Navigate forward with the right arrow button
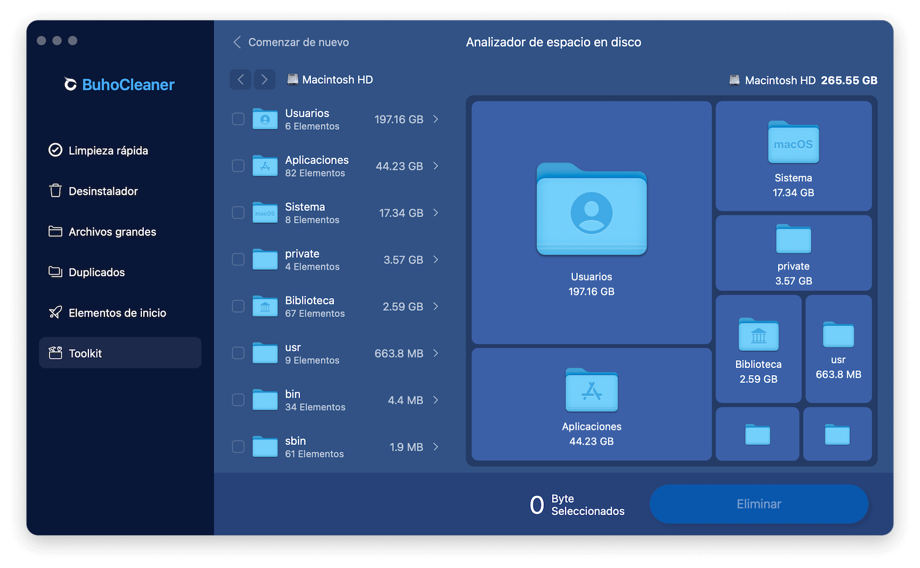Image resolution: width=920 pixels, height=568 pixels. [x=264, y=79]
